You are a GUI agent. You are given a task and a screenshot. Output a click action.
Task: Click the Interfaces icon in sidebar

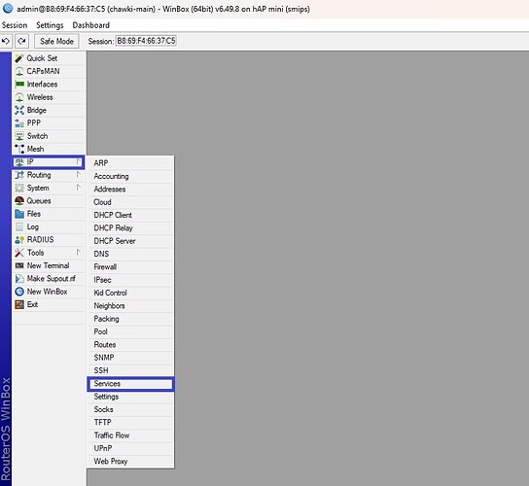[x=19, y=84]
